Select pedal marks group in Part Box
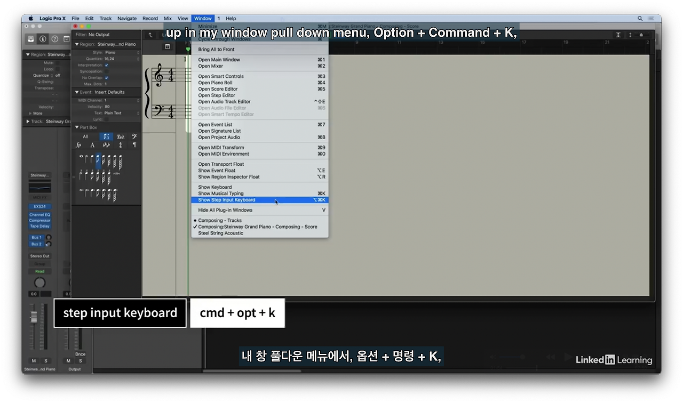This screenshot has height=403, width=683. [x=121, y=136]
